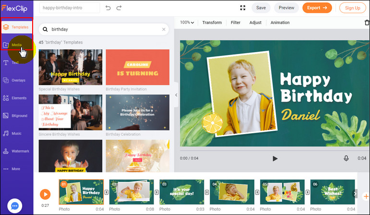Open the Watermark sidebar panel
370x215 pixels.
coord(16,151)
